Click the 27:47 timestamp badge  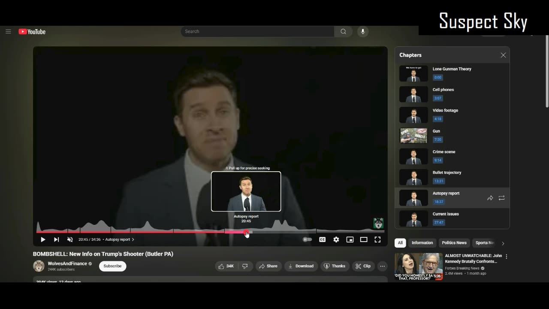click(x=438, y=222)
